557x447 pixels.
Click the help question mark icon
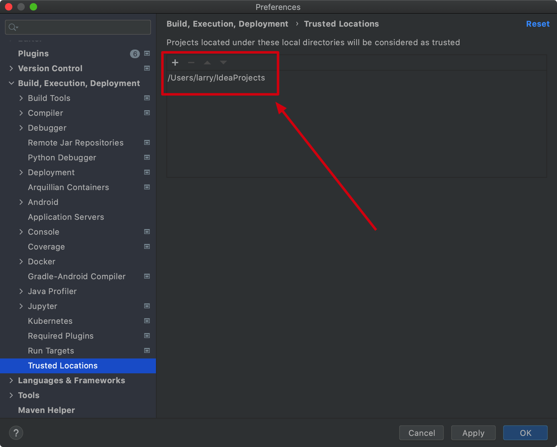(16, 433)
